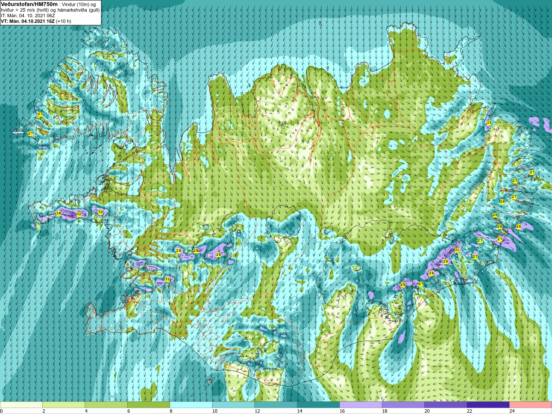The width and height of the screenshot is (552, 414).
Task: Select the 2–4 m/s light green legend swatch
Action: 64,405
